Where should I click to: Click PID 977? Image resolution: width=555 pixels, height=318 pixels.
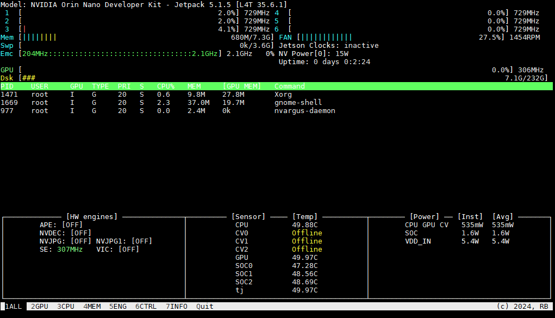pos(7,110)
